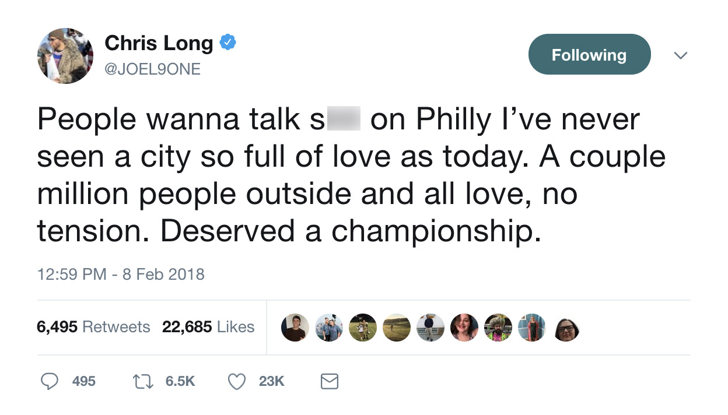Like the tweet with the heart icon
This screenshot has width=728, height=415.
[236, 381]
